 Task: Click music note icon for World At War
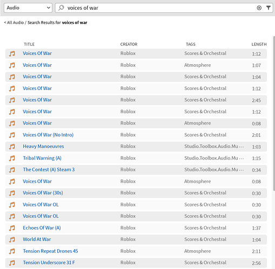tap(12, 239)
